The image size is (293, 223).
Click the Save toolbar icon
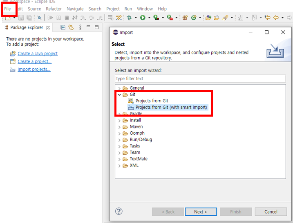21,18
